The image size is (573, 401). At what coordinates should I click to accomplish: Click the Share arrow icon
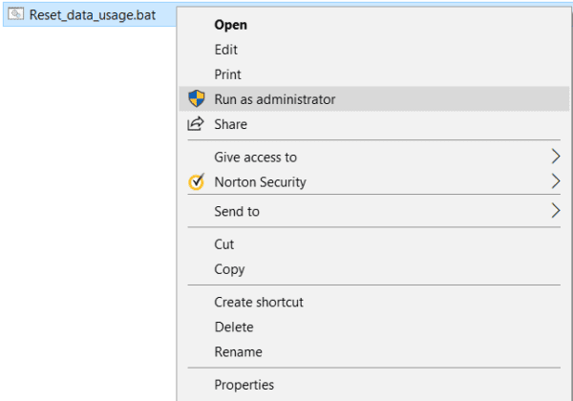(197, 124)
